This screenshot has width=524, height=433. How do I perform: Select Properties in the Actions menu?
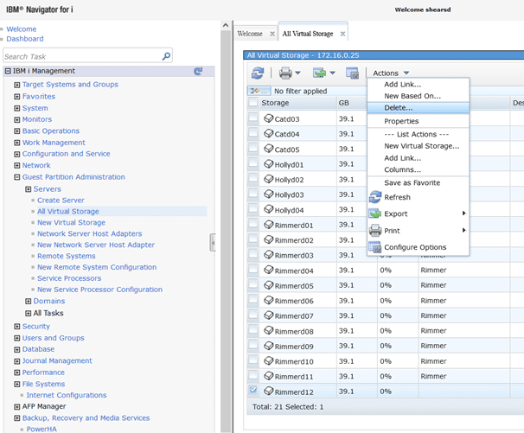(x=401, y=122)
